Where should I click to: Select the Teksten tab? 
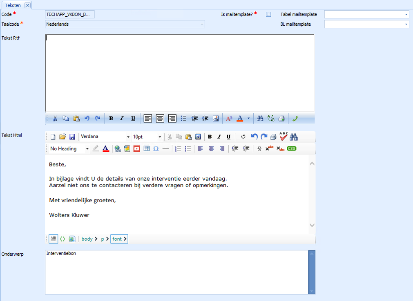tap(13, 5)
